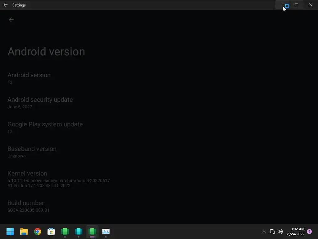
Task: Open the Android version 12 entry
Action: [159, 78]
